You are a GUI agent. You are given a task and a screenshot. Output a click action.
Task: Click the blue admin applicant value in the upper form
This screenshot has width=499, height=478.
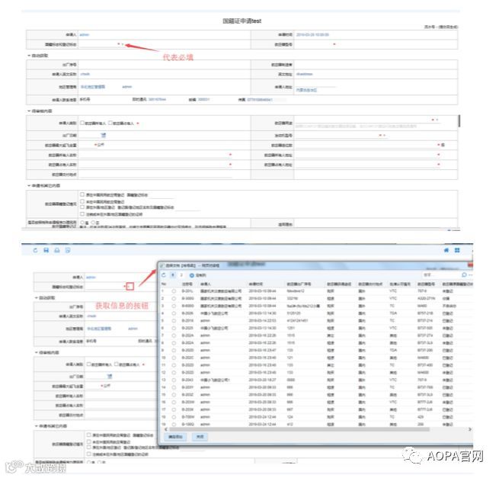click(84, 34)
